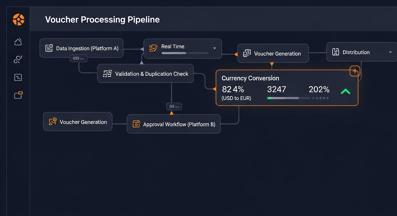The width and height of the screenshot is (397, 216).
Task: Click the Real Time node icon
Action: click(x=153, y=48)
